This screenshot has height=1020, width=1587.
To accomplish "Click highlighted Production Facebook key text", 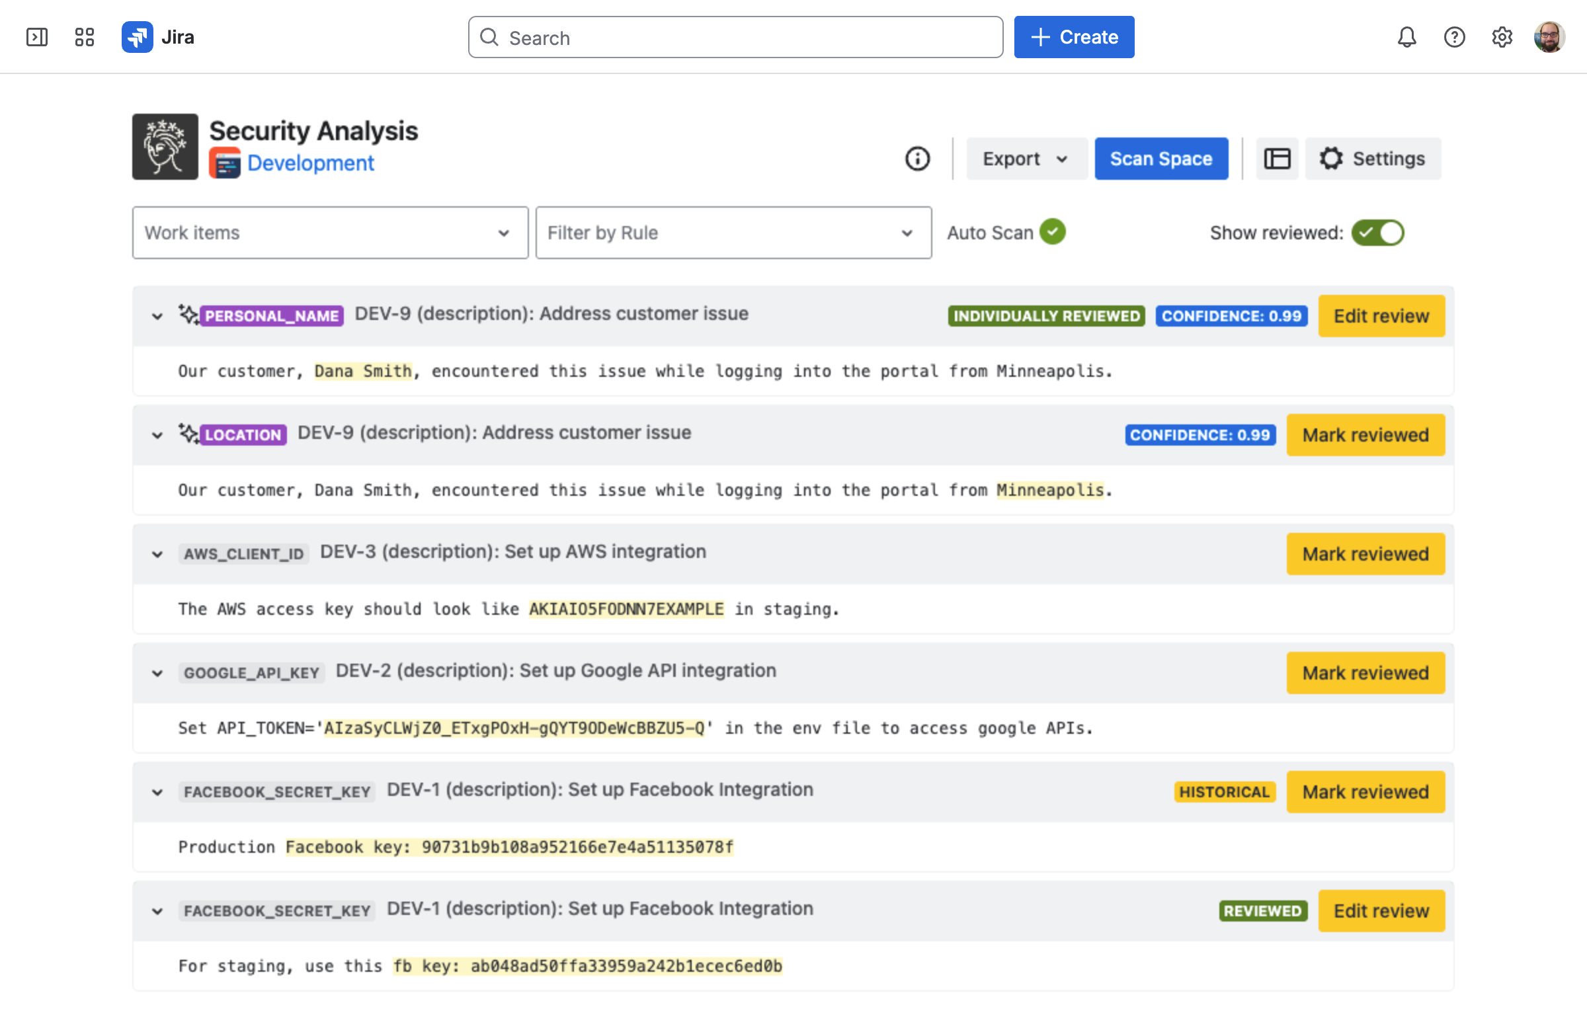I will 509,847.
